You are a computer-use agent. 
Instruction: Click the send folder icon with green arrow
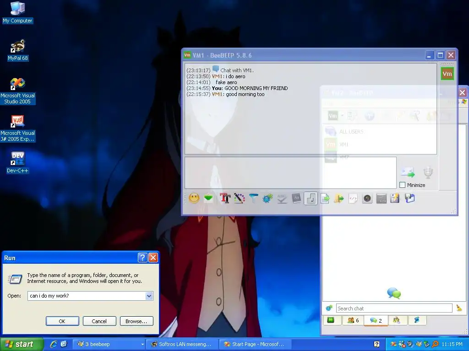[x=339, y=198]
